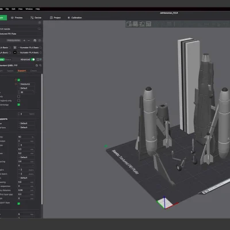Remove a filament with the minus icon

pyautogui.click(x=29, y=40)
